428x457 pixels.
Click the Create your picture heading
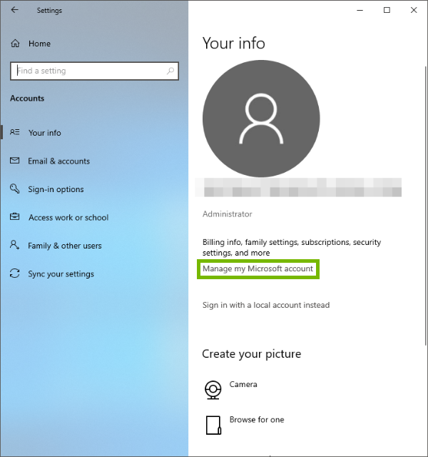(252, 354)
